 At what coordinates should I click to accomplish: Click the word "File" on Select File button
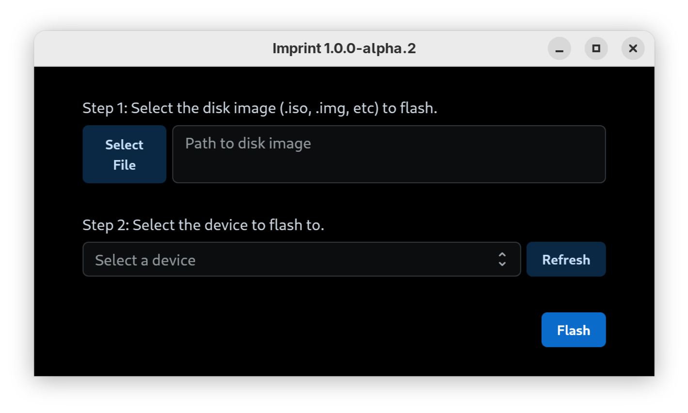(125, 165)
